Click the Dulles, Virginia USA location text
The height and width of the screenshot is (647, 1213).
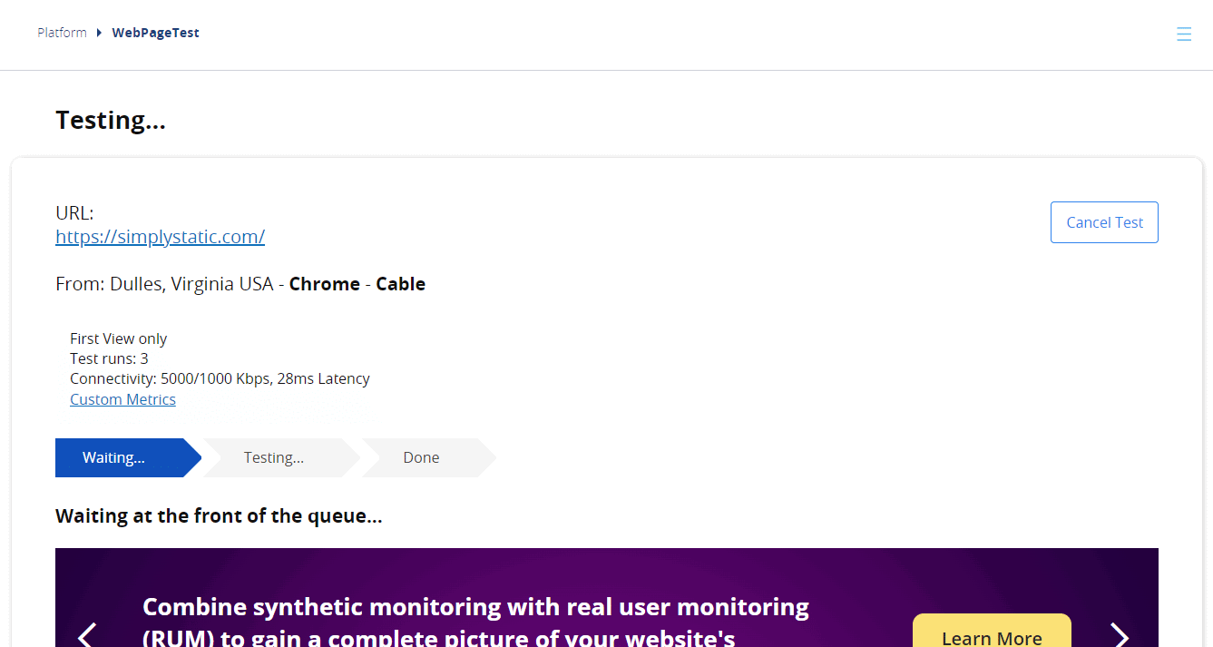coord(195,283)
